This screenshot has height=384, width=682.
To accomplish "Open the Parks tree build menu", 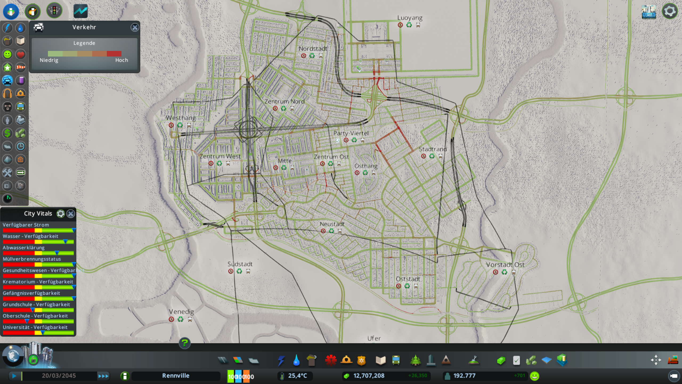I will coord(415,361).
